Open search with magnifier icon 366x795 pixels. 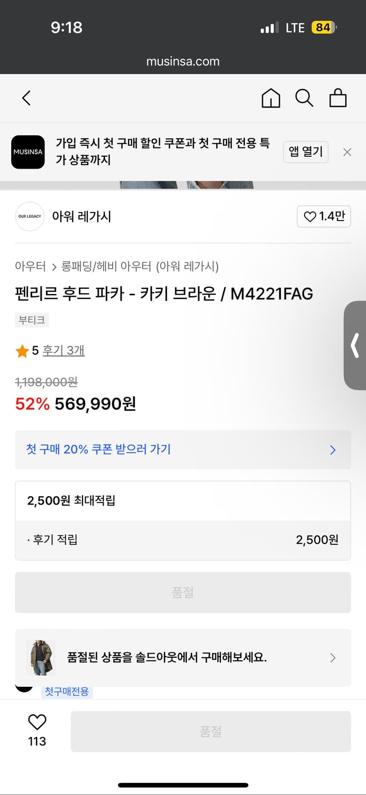click(x=304, y=98)
